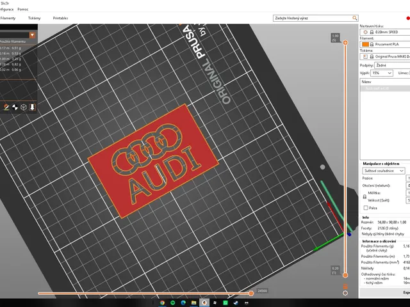Click the printer preset icon
The image size is (410, 307).
pos(366,56)
